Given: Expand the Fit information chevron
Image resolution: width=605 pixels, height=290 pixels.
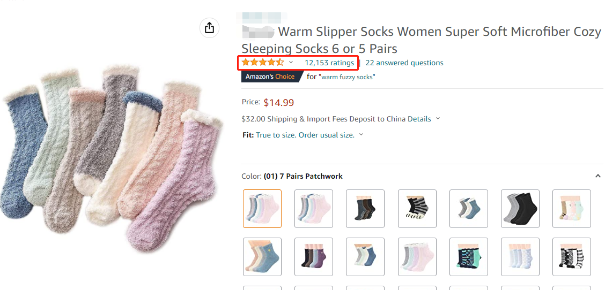Looking at the screenshot, I should [x=361, y=135].
